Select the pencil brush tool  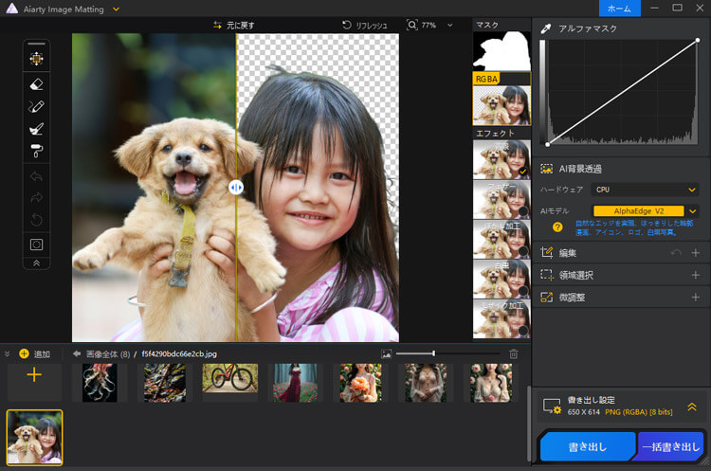(36, 106)
